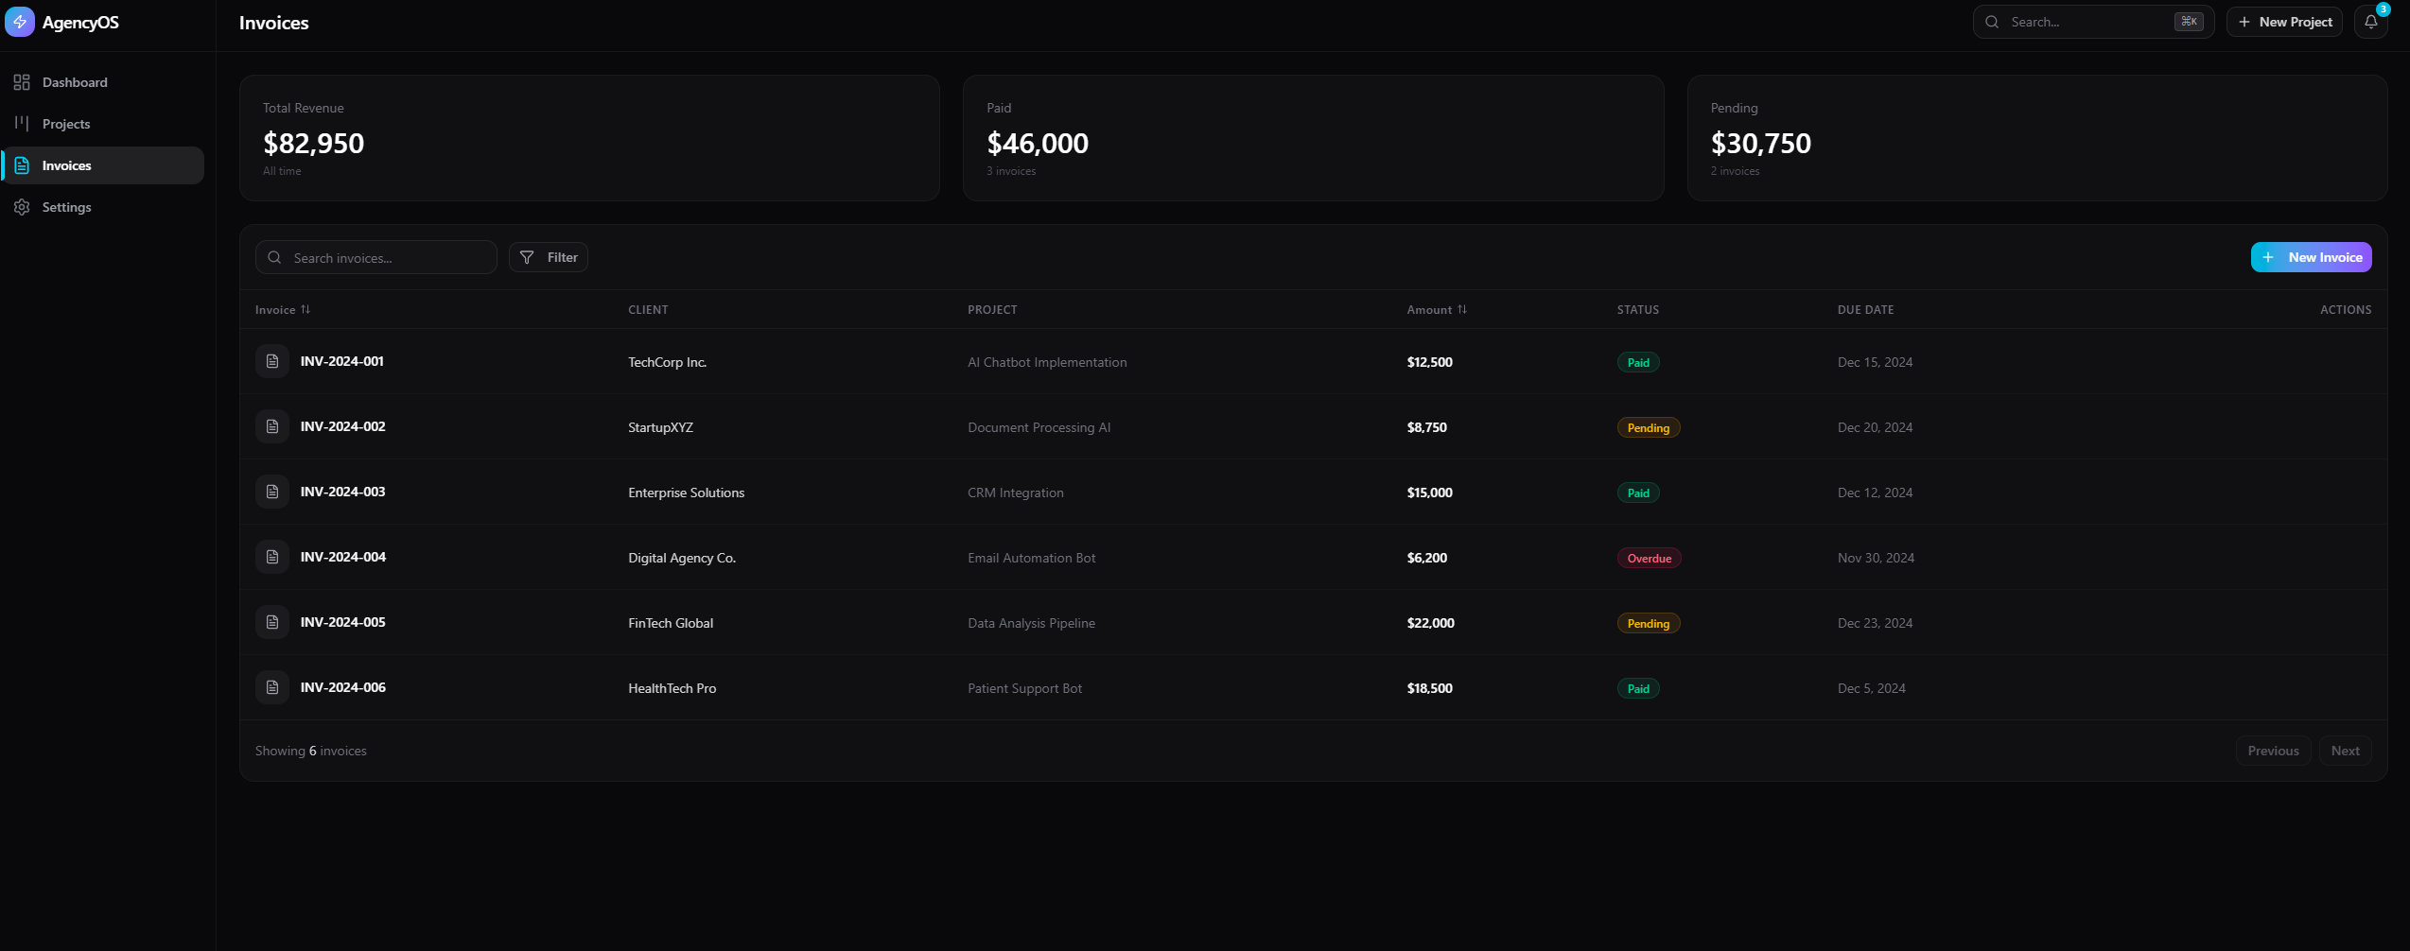The width and height of the screenshot is (2410, 951).
Task: Click the New Project button in the header
Action: tap(2284, 21)
